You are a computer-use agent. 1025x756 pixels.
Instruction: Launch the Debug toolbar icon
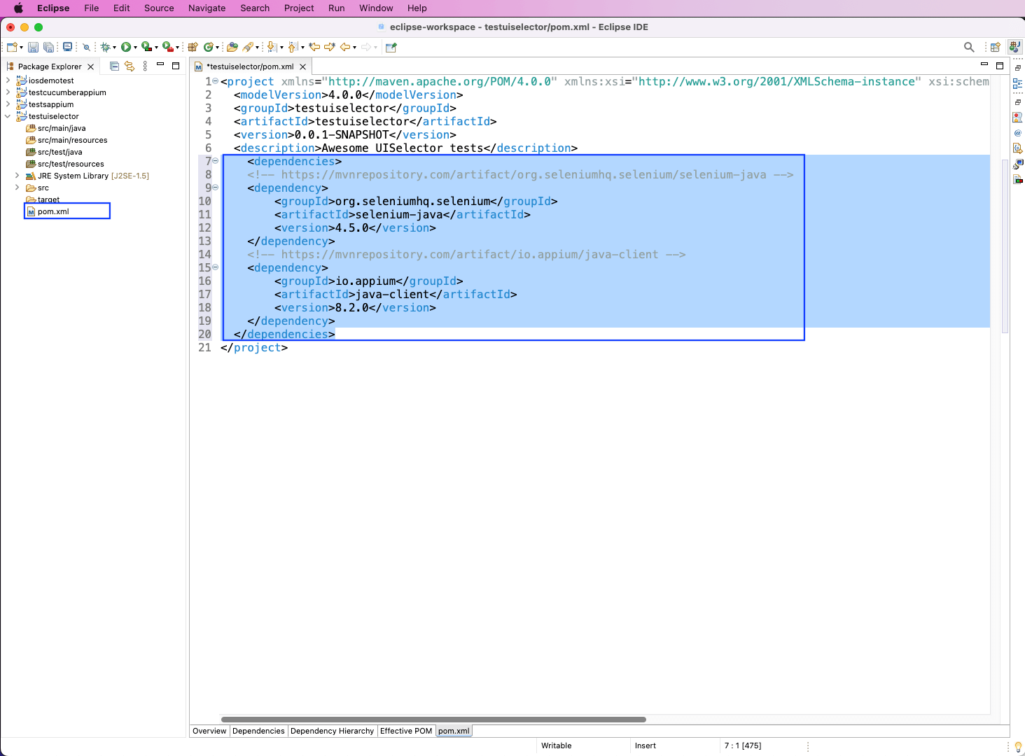coord(105,47)
